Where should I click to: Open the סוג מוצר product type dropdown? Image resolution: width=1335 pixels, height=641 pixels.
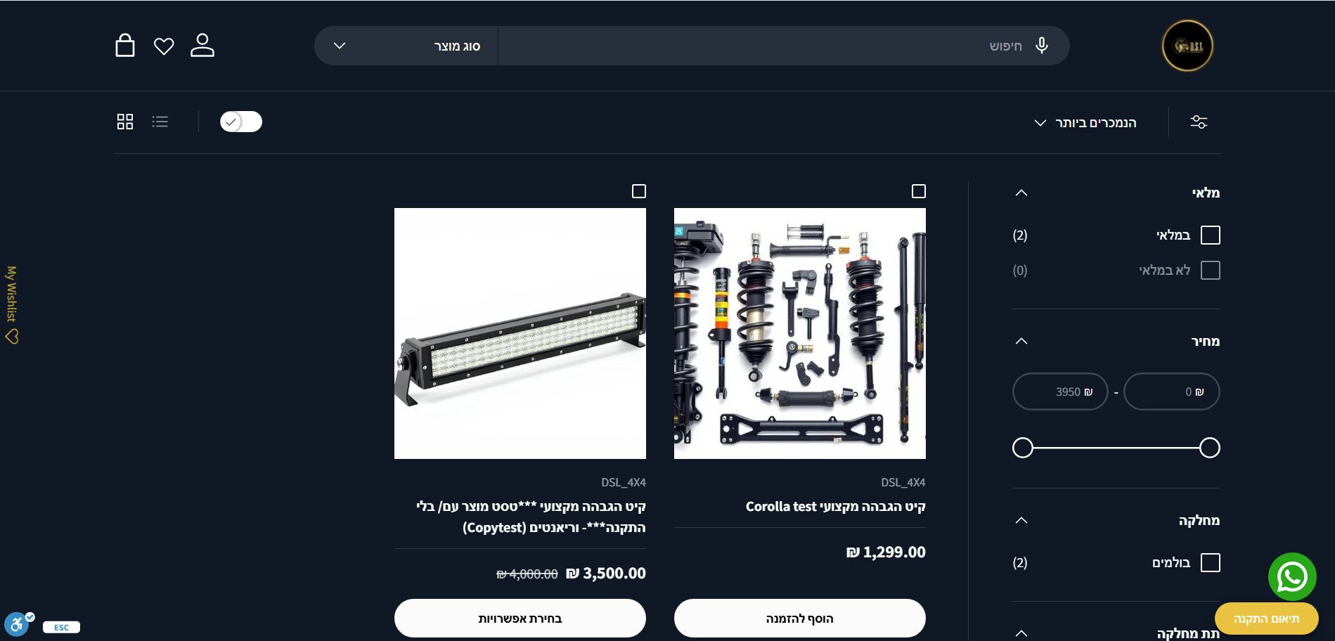click(406, 46)
